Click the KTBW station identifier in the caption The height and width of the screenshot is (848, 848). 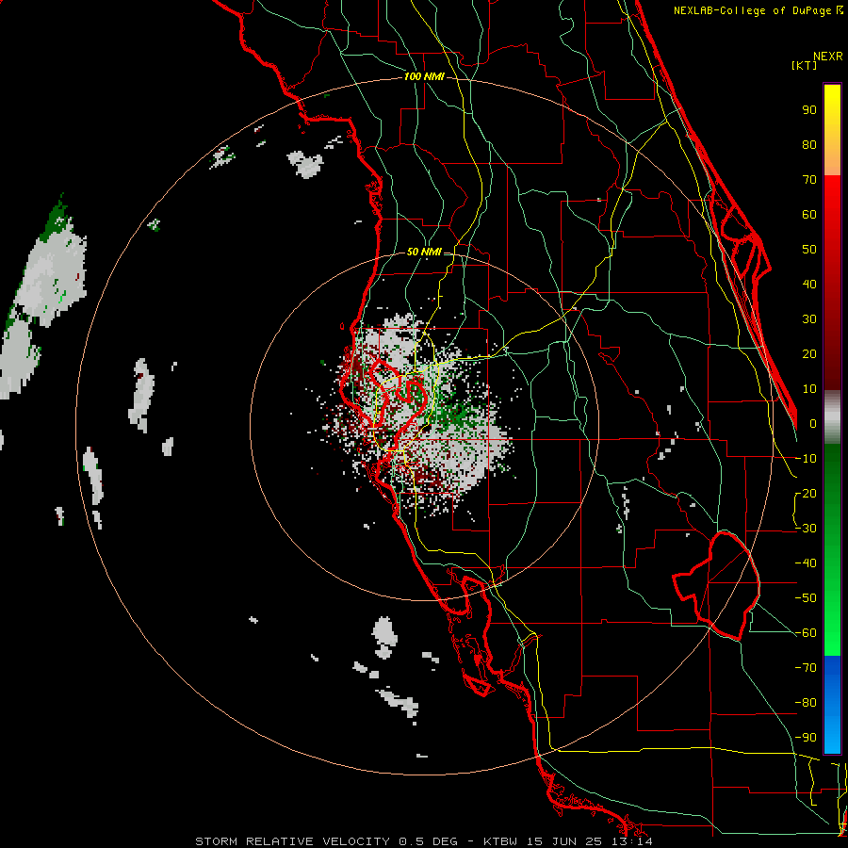(x=500, y=841)
